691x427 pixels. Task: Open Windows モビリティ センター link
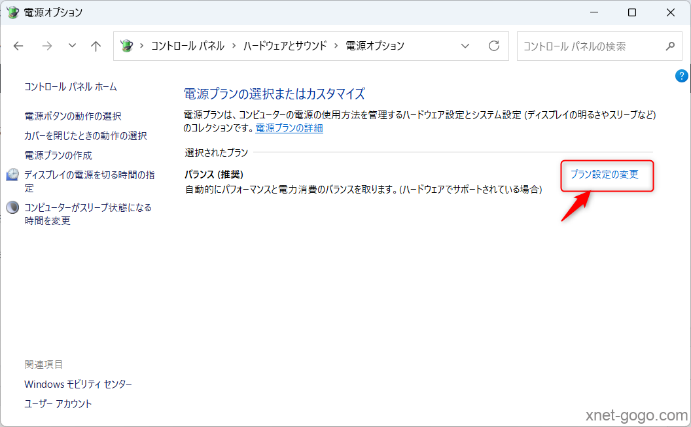78,384
